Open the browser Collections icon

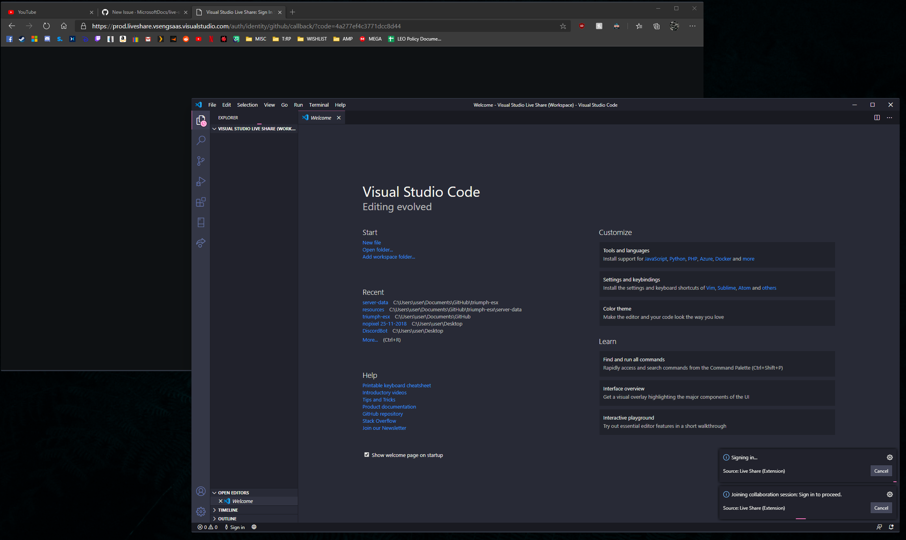[656, 26]
